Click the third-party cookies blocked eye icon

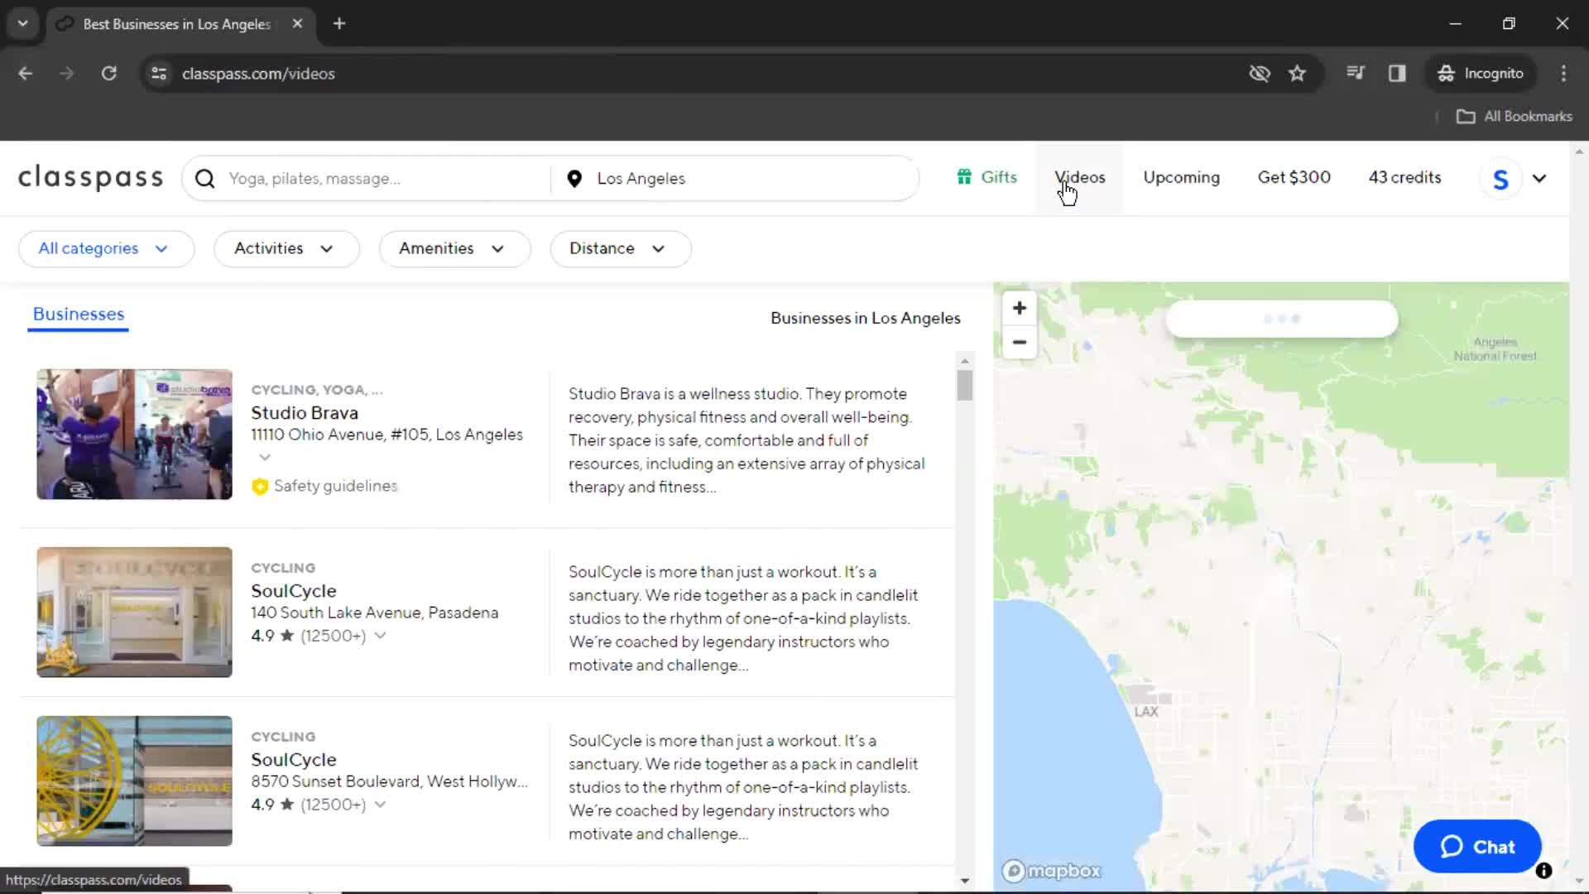point(1260,74)
